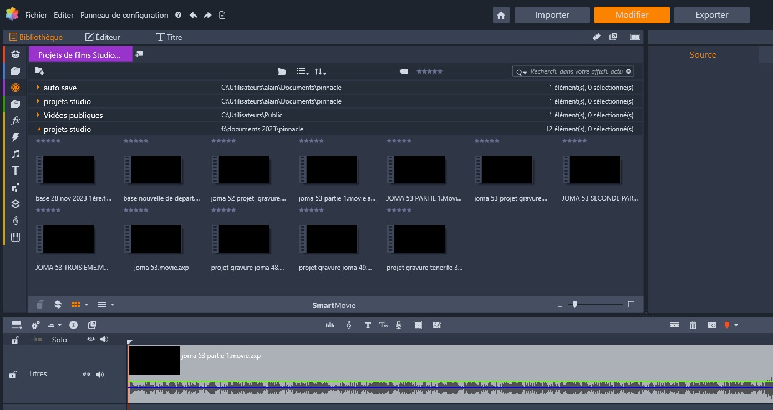Mute the Solo track speaker icon
This screenshot has height=410, width=773.
(104, 339)
